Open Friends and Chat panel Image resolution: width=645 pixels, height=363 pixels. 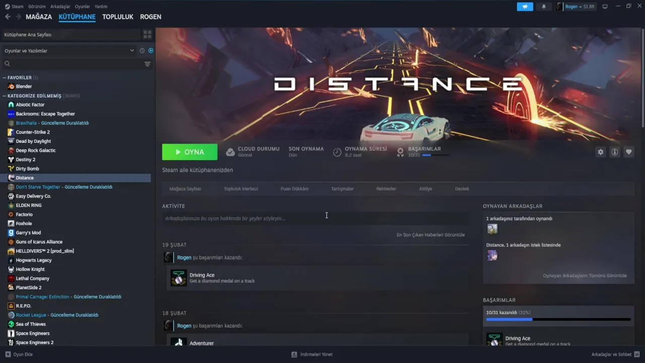pos(615,354)
